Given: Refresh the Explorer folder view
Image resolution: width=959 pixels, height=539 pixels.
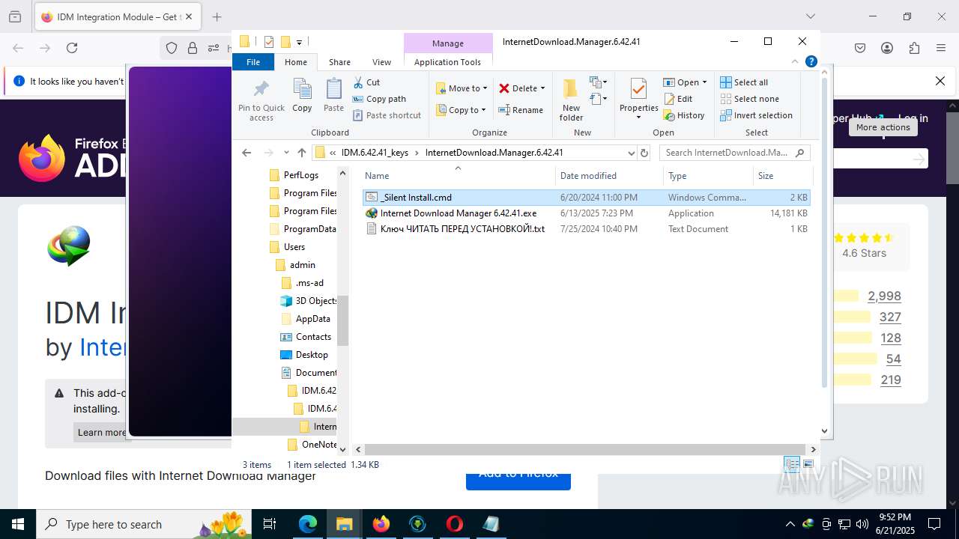Looking at the screenshot, I should click(x=644, y=153).
